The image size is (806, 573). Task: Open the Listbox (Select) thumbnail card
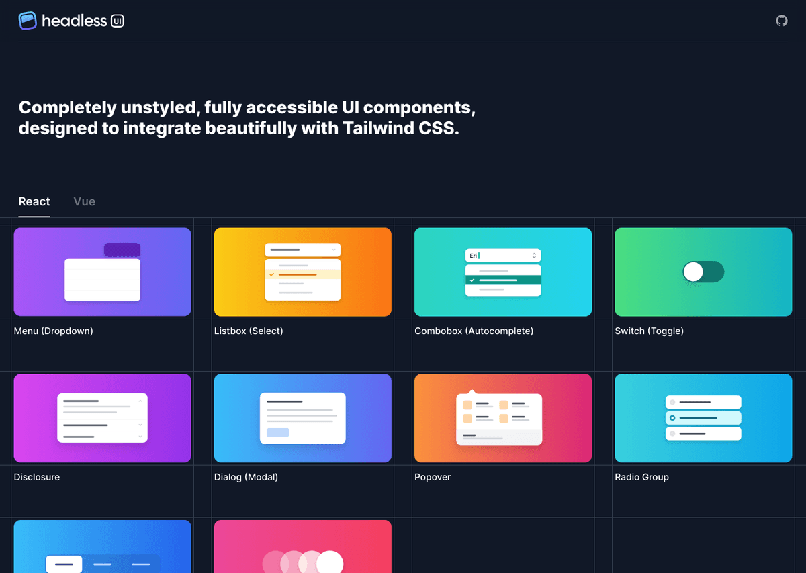point(303,272)
